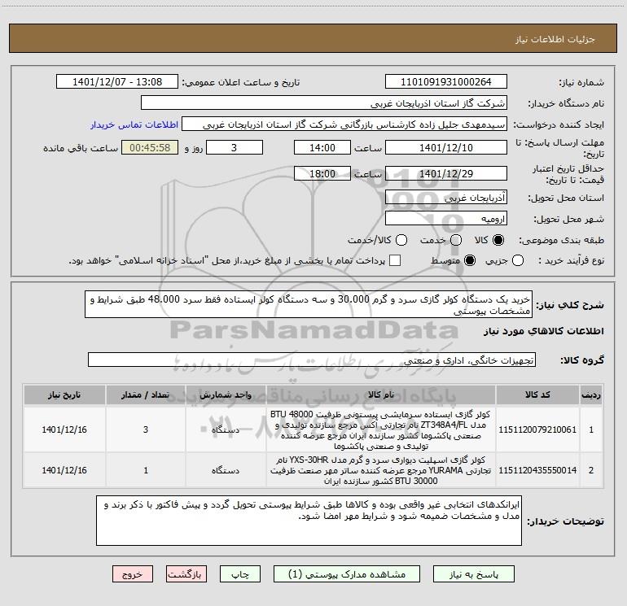Click the چاپ print button

pos(240,574)
